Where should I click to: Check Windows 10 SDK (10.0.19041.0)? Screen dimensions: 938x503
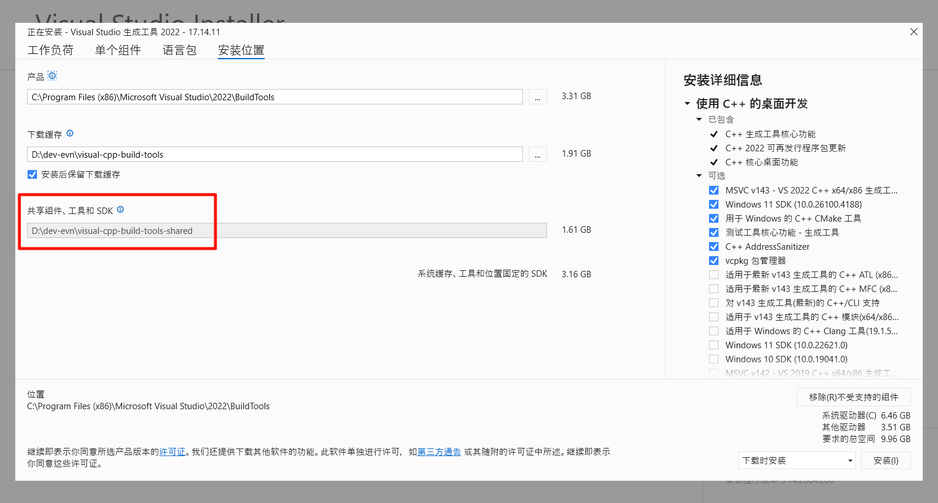pyautogui.click(x=714, y=359)
